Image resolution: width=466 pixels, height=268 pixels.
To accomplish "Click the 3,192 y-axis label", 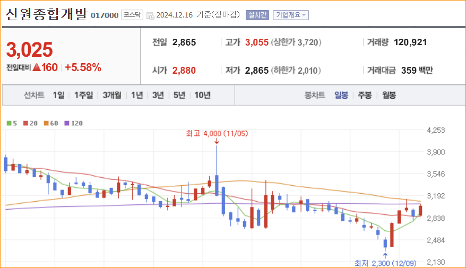I will coord(436,196).
